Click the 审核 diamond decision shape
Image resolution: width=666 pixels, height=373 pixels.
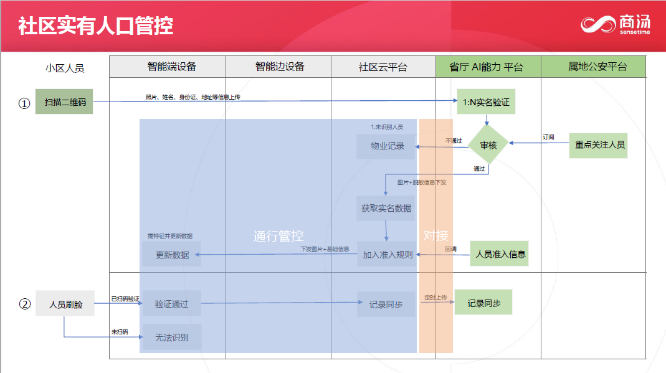pyautogui.click(x=488, y=145)
